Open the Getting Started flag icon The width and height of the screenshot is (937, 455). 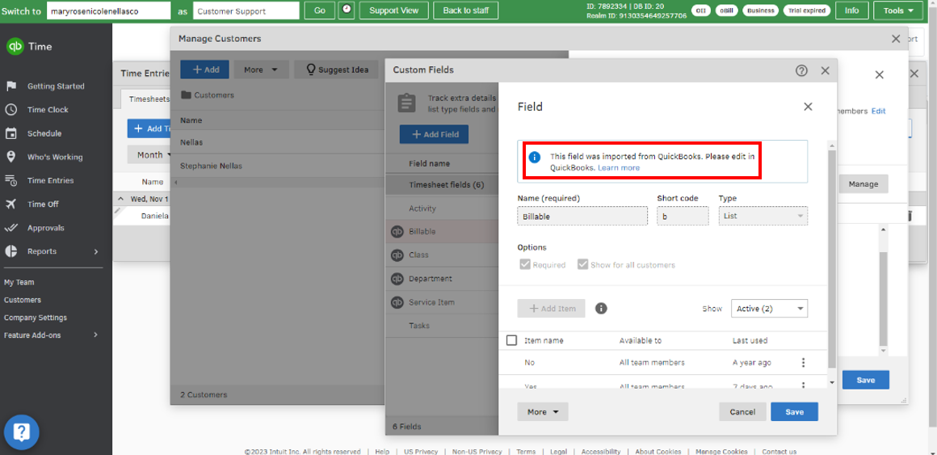[11, 86]
